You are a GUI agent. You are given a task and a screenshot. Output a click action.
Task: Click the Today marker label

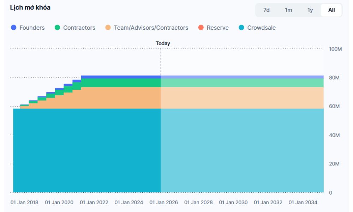pyautogui.click(x=163, y=43)
